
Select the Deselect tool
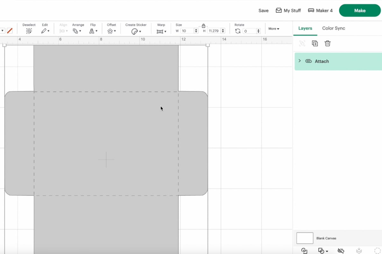click(29, 31)
